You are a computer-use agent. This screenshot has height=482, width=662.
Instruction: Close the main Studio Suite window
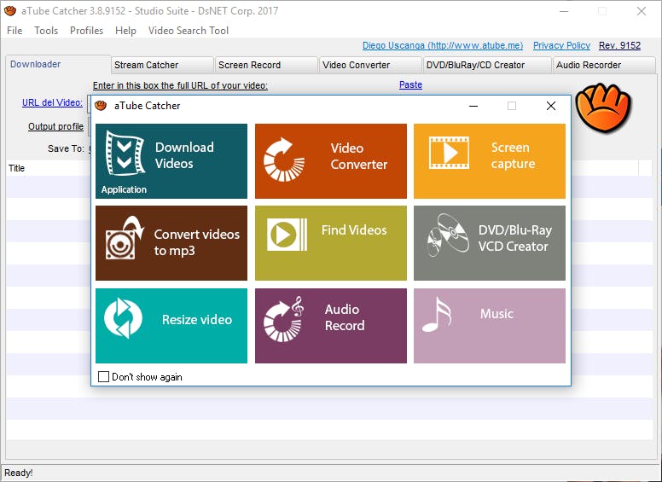(x=642, y=11)
